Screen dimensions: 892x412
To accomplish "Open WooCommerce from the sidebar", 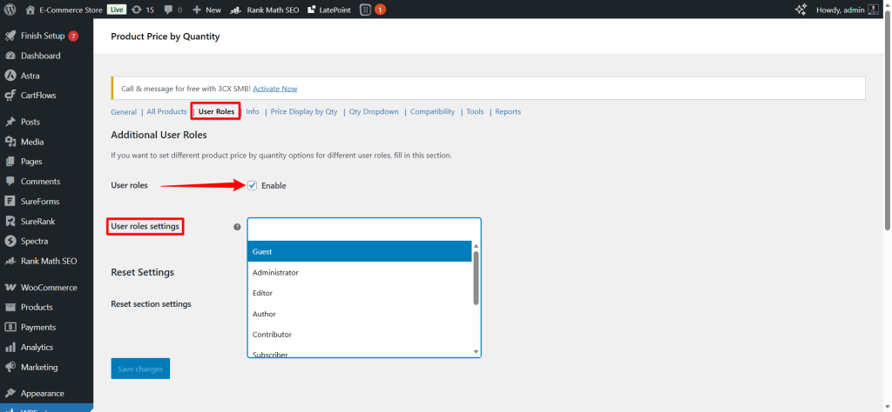I will pos(48,287).
